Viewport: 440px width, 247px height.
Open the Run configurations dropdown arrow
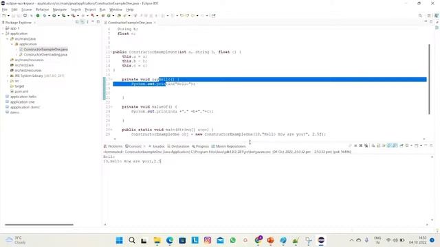[58, 16]
